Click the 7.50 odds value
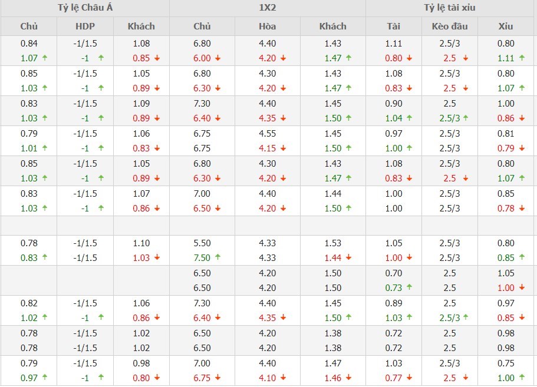The height and width of the screenshot is (387, 537). click(202, 257)
